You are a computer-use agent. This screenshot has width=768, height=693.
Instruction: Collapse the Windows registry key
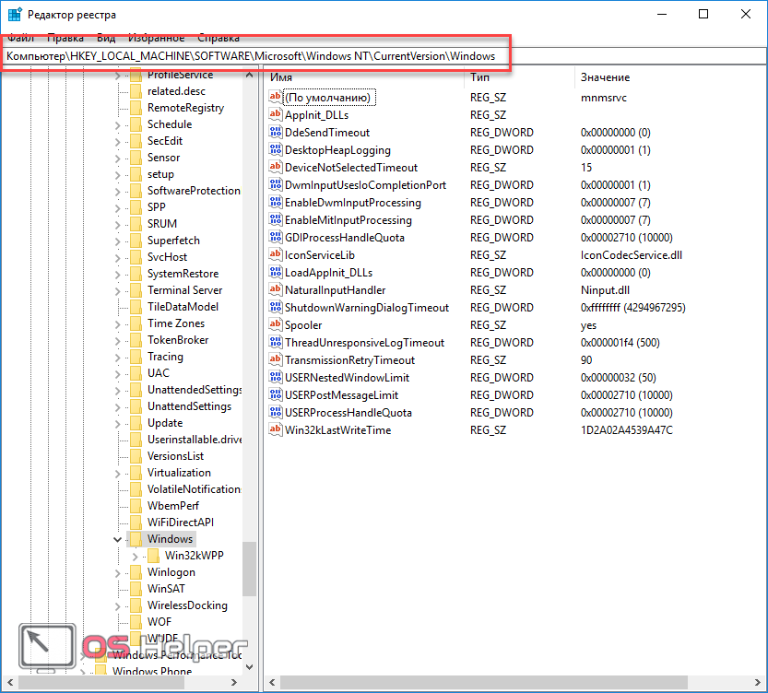tap(117, 539)
